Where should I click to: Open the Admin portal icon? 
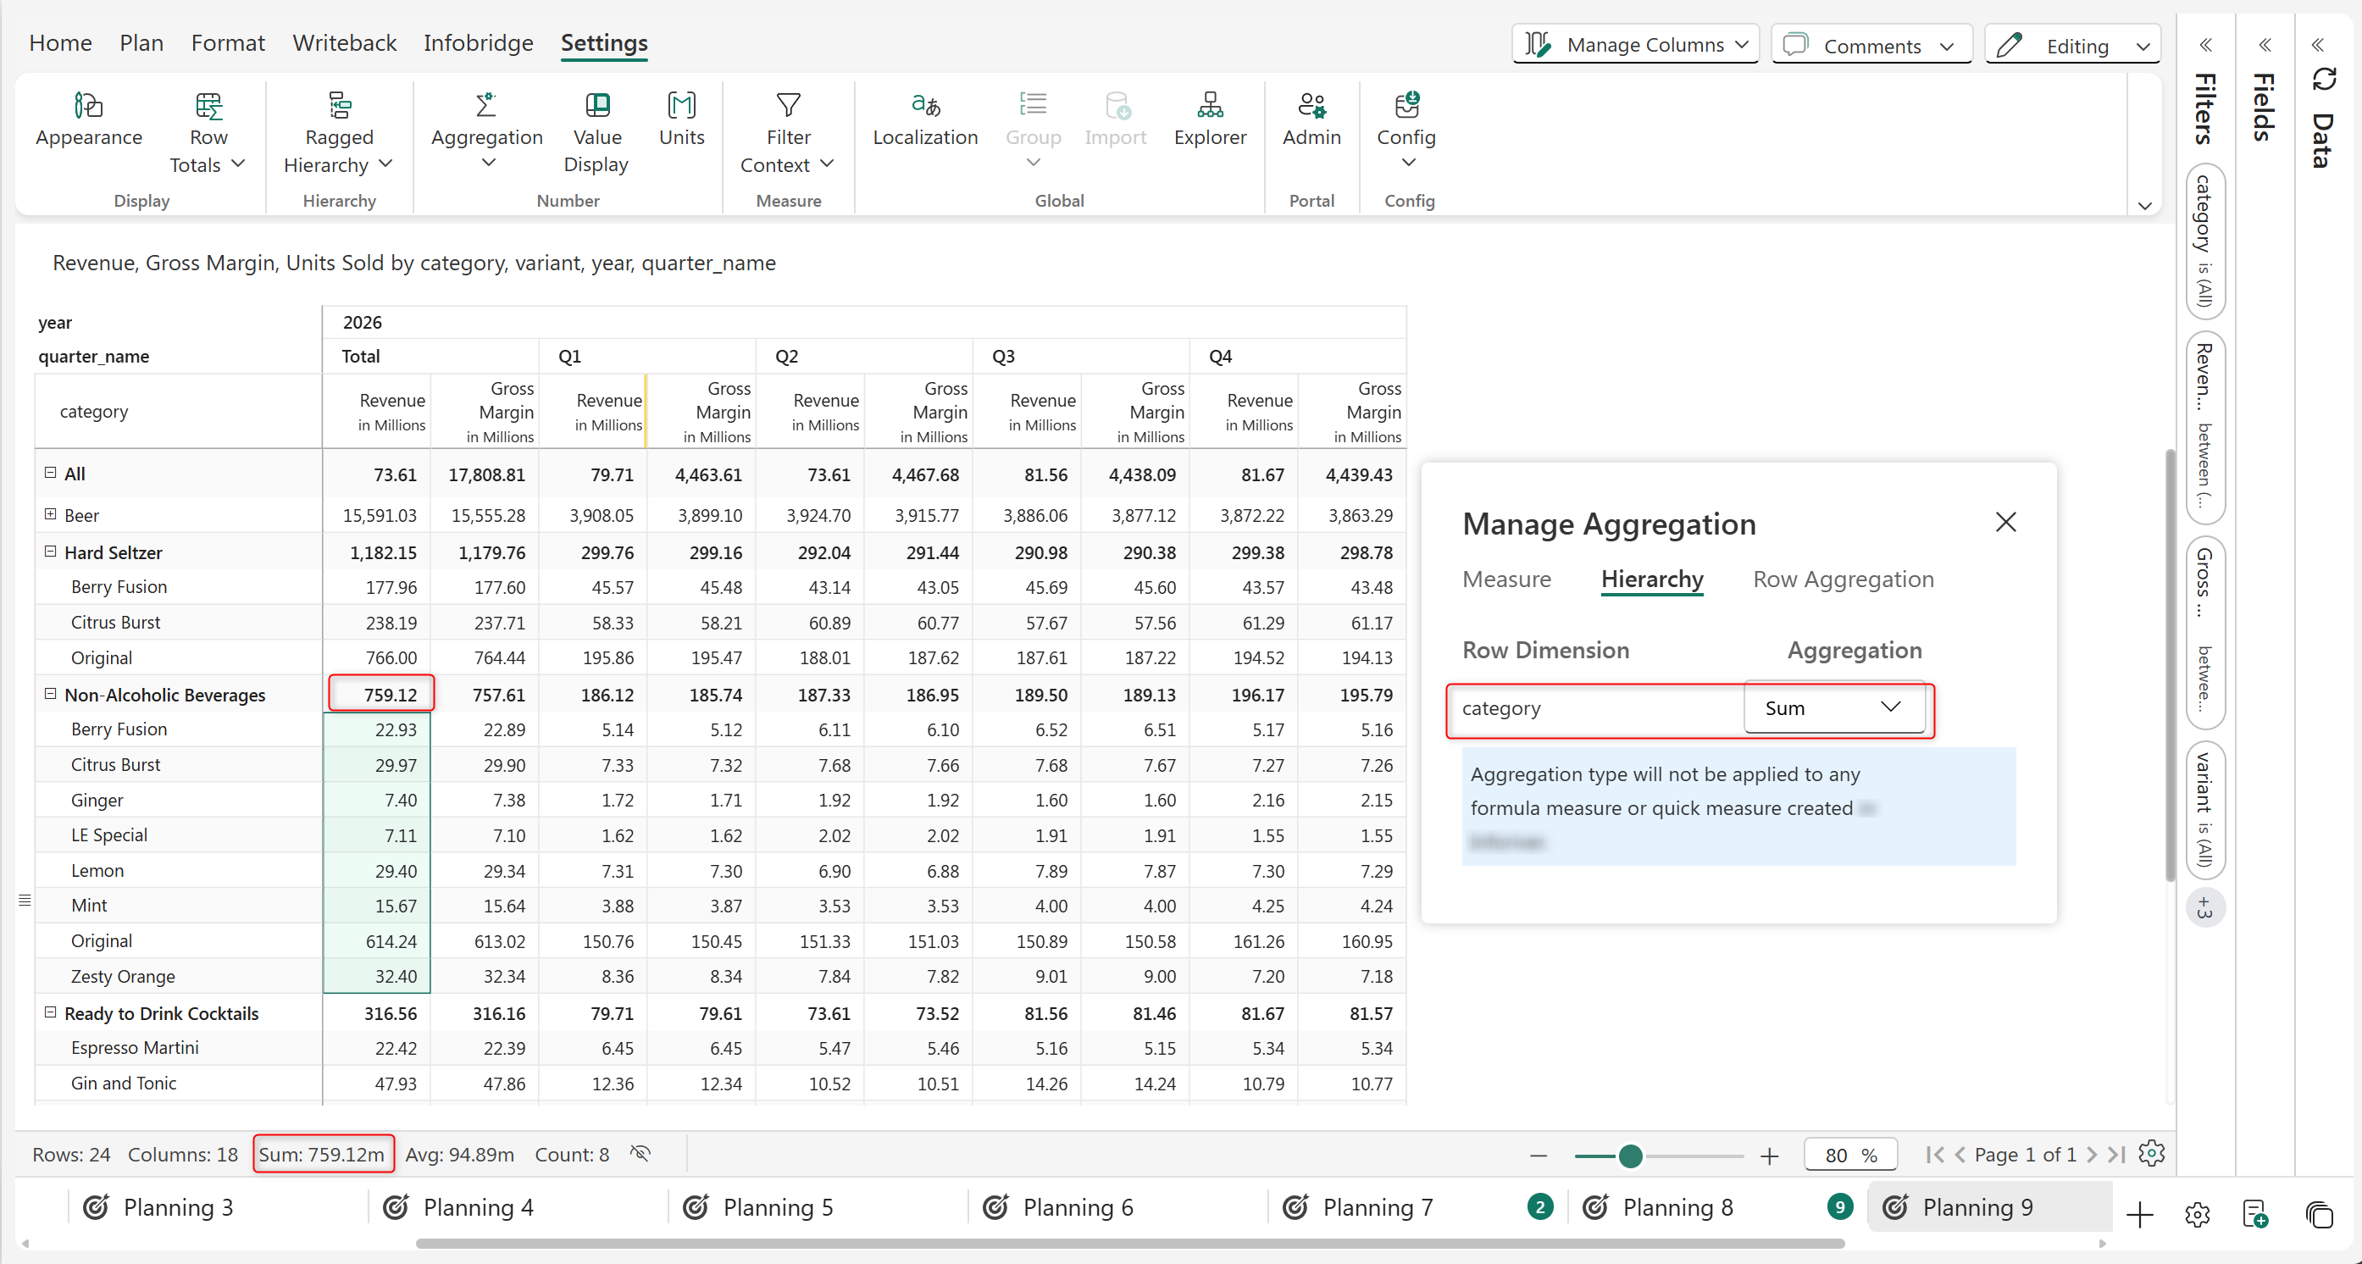point(1311,107)
